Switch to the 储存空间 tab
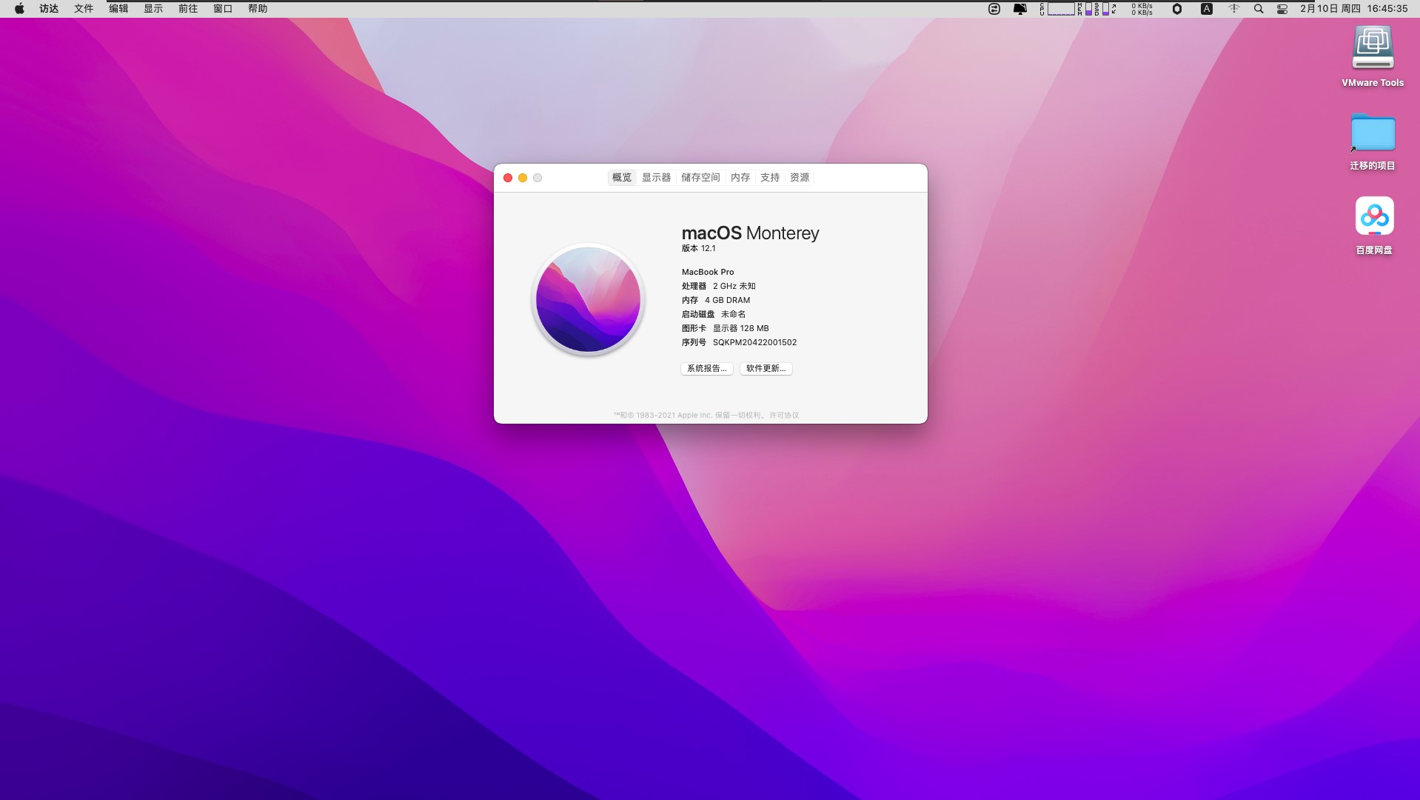The image size is (1420, 800). 700,178
